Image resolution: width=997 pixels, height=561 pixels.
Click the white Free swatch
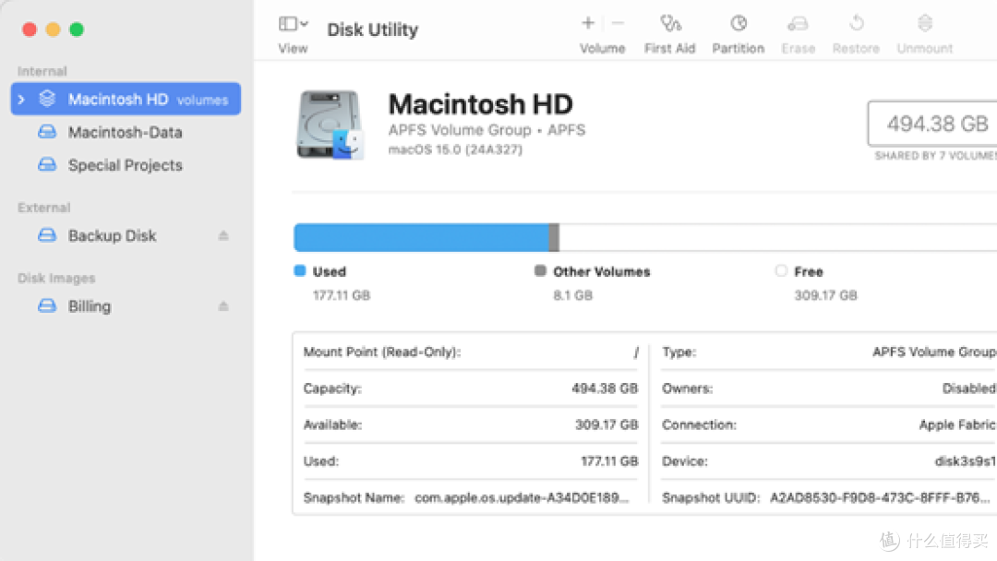(x=781, y=270)
